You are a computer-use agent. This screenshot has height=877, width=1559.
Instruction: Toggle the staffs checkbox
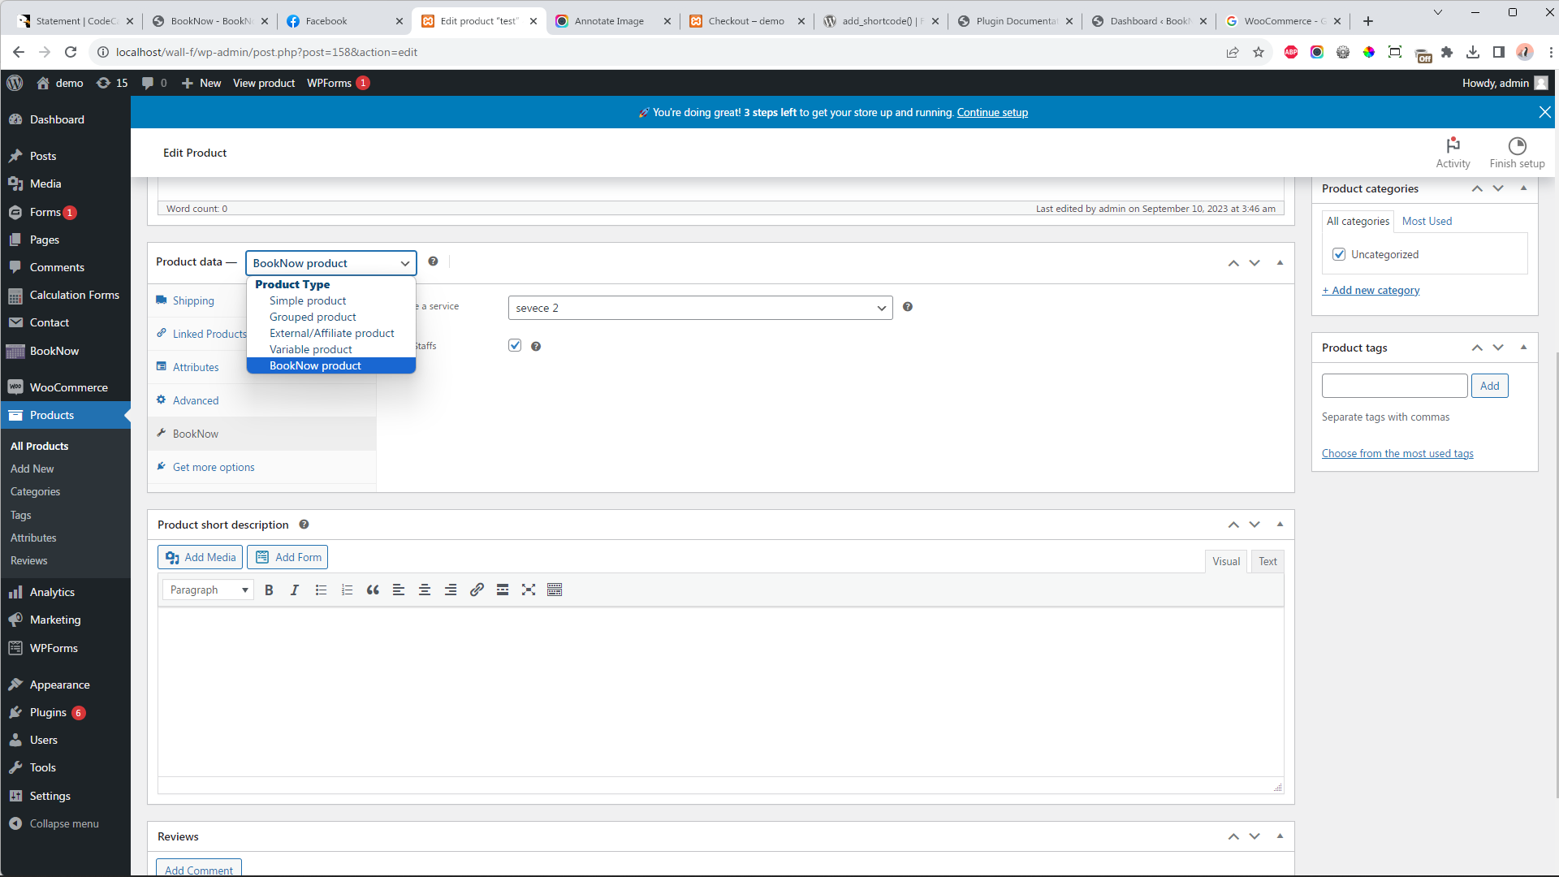[515, 346]
